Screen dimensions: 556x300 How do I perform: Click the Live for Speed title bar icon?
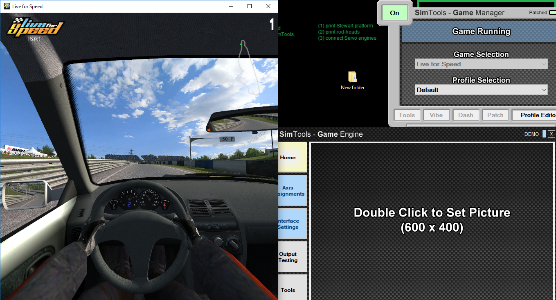coord(6,6)
